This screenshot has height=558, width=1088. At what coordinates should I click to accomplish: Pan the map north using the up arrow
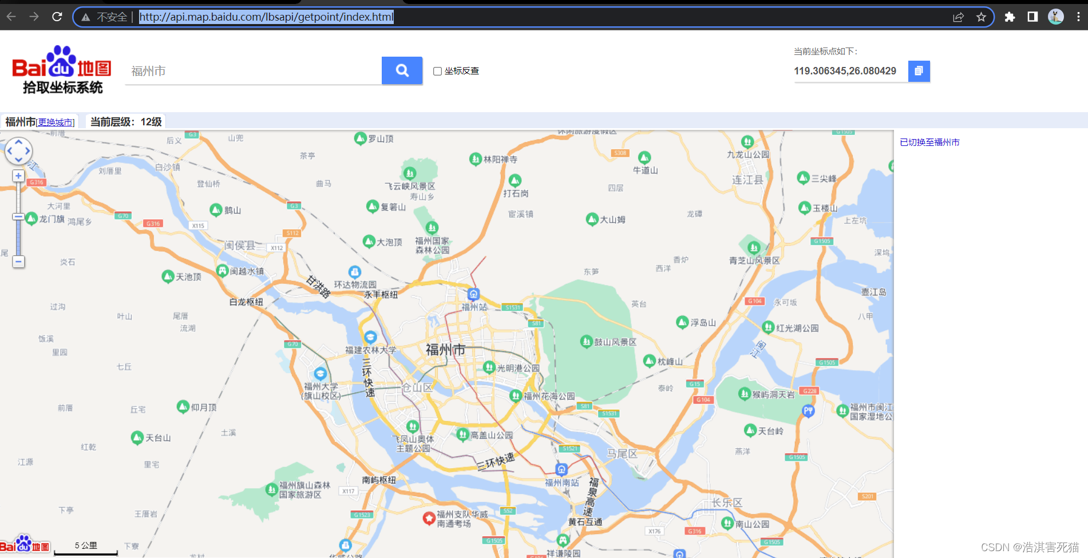point(19,141)
